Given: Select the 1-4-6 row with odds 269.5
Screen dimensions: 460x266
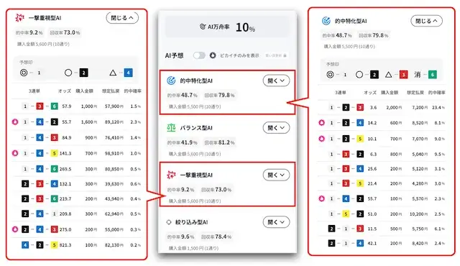Looking at the screenshot, I should (77, 169).
